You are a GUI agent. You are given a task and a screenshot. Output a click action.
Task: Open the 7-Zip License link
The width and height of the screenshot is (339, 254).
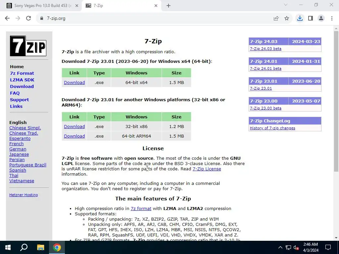coord(207,169)
